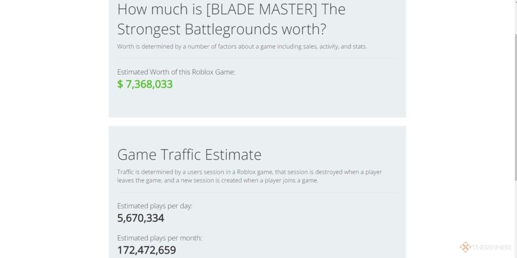Click the scrollbar up arrow
Viewport: 517px width, 258px height.
click(x=515, y=2)
